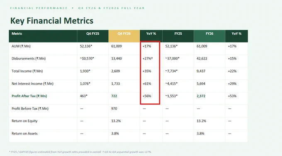Select the 5,694 net interest income value
The width and height of the screenshot is (282, 156).
[201, 84]
